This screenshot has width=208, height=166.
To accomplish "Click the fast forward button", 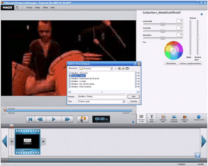I will point(67,119).
